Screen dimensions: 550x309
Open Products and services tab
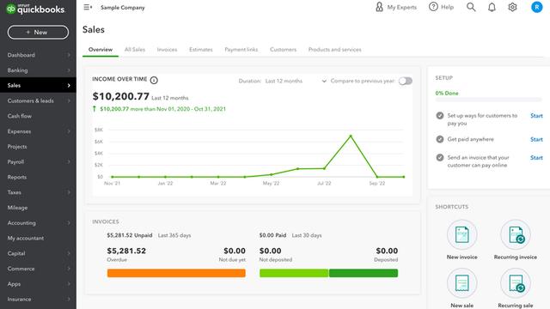coord(334,50)
